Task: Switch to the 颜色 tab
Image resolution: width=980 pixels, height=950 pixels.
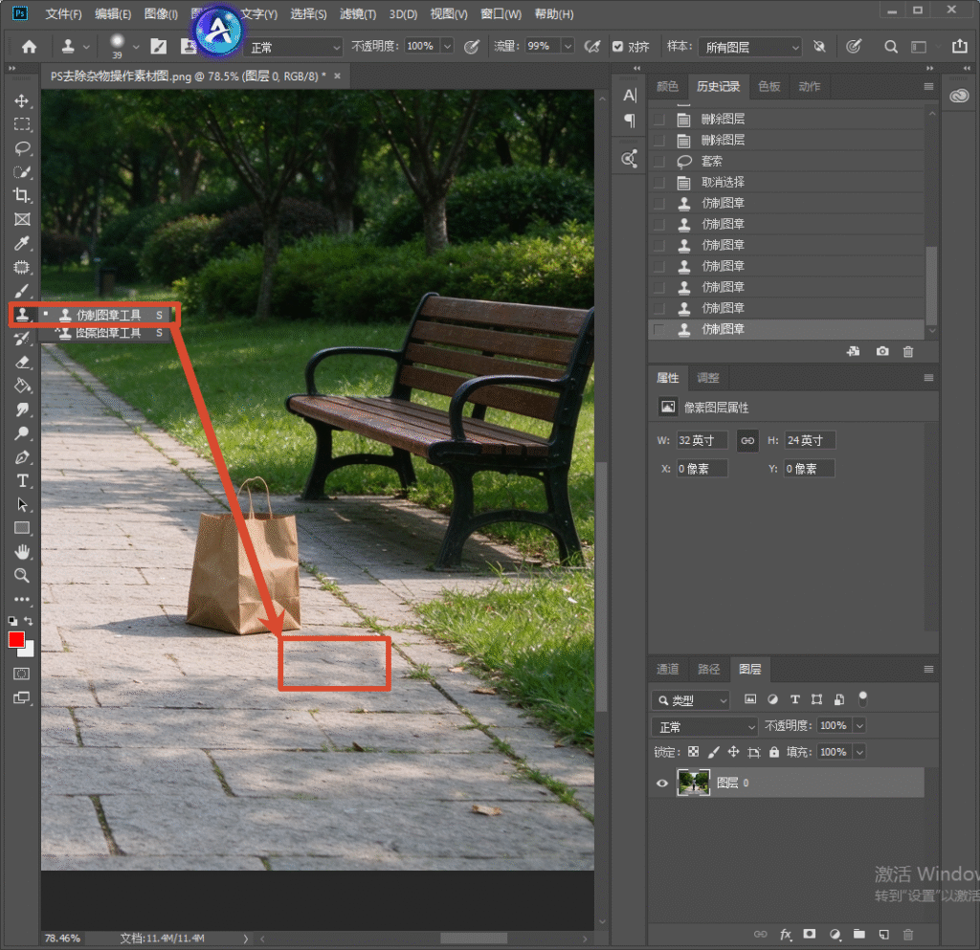Action: [667, 86]
